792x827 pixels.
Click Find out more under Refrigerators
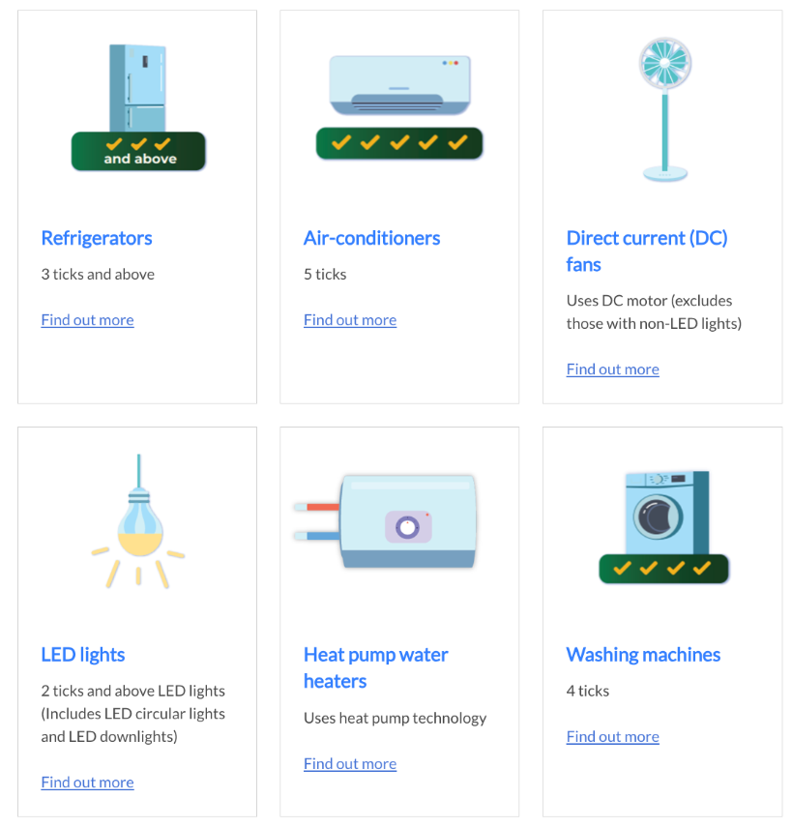click(88, 320)
